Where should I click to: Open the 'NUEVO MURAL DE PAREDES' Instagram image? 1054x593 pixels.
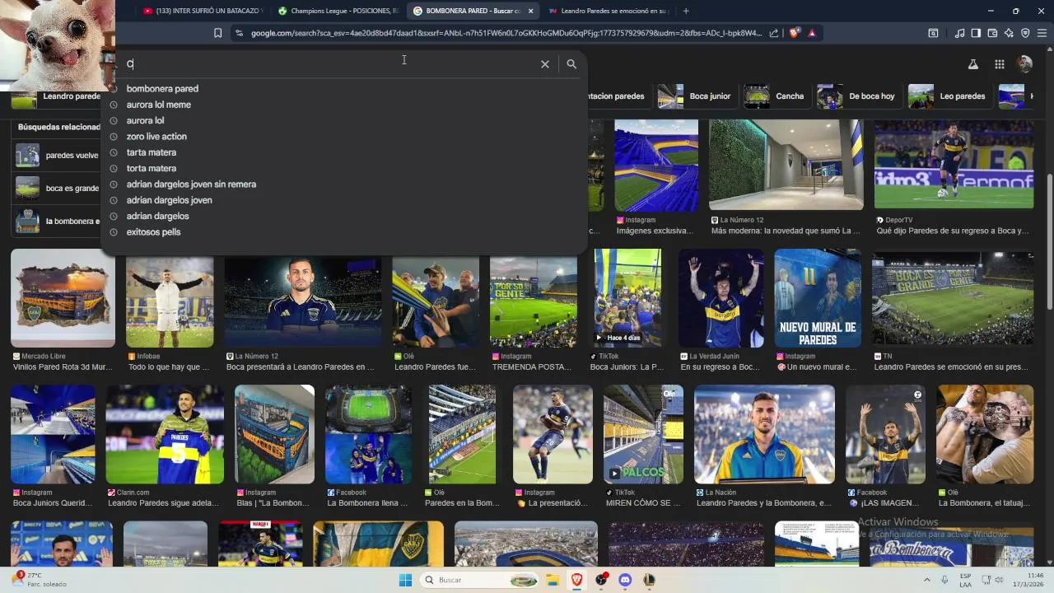click(818, 297)
